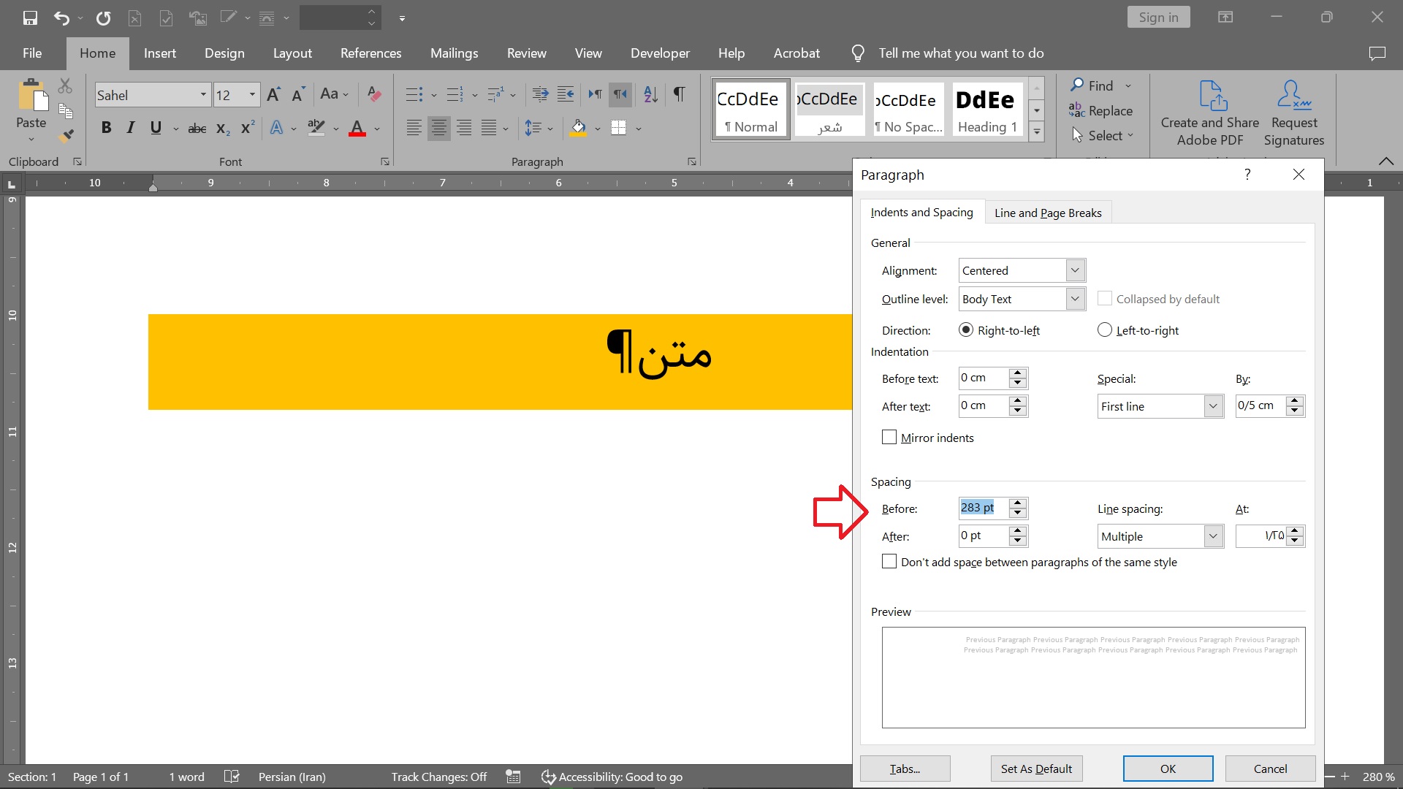The image size is (1403, 789).
Task: Open the Select dropdown in Editing
Action: pos(1103,136)
